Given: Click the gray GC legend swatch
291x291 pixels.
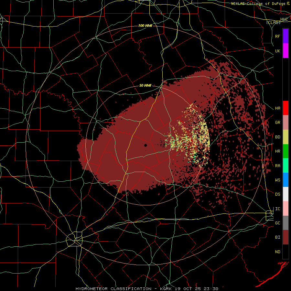Looking at the screenshot, I should (286, 223).
